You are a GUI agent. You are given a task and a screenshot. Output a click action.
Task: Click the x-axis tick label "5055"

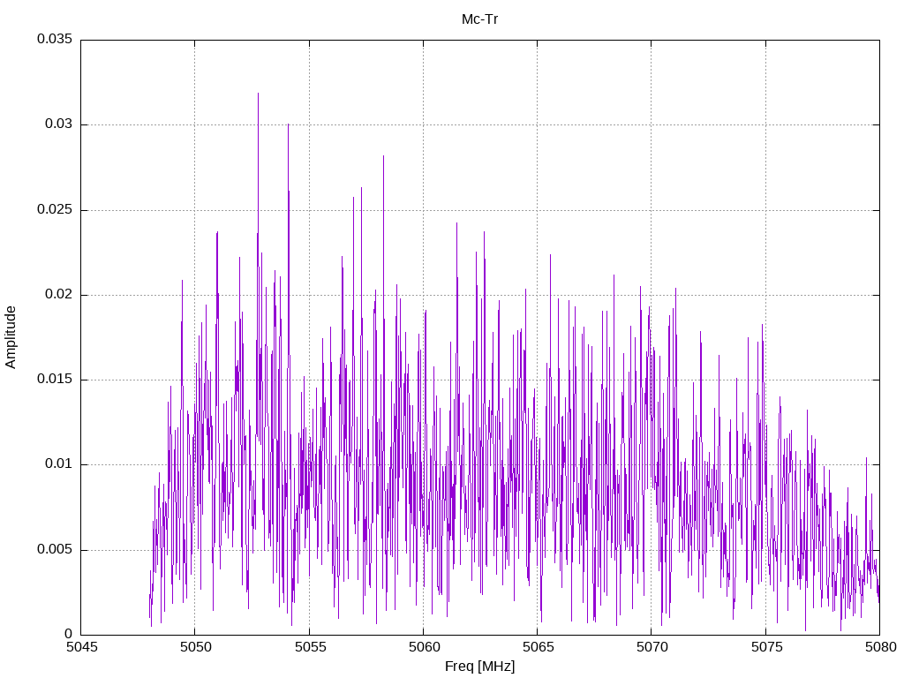pyautogui.click(x=310, y=647)
